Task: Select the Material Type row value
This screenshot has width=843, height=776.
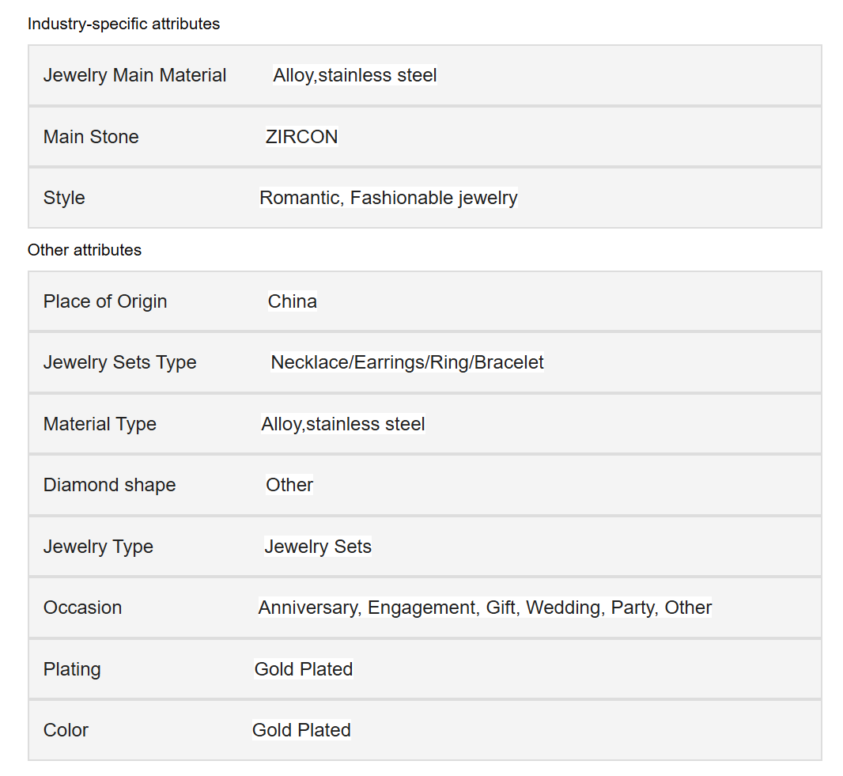Action: click(343, 424)
